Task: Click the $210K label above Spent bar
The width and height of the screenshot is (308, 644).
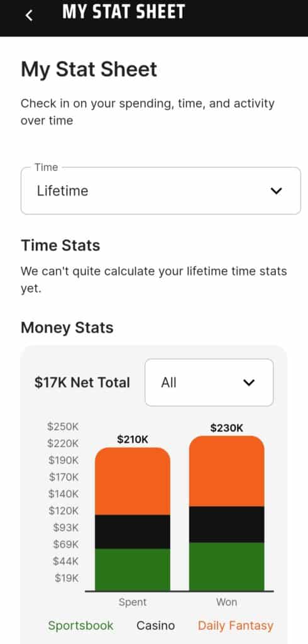Action: [x=133, y=440]
